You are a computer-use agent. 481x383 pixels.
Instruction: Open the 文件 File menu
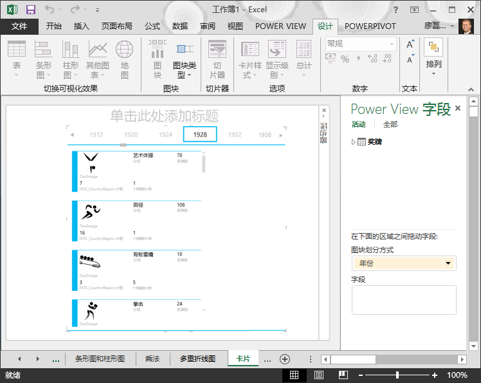pyautogui.click(x=19, y=26)
